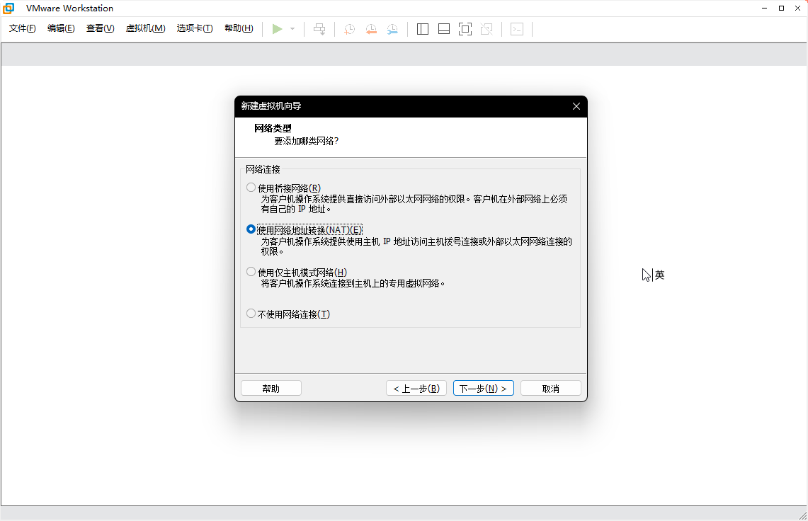The height and width of the screenshot is (521, 808).
Task: Open the 选项卡(T) menu
Action: tap(195, 28)
